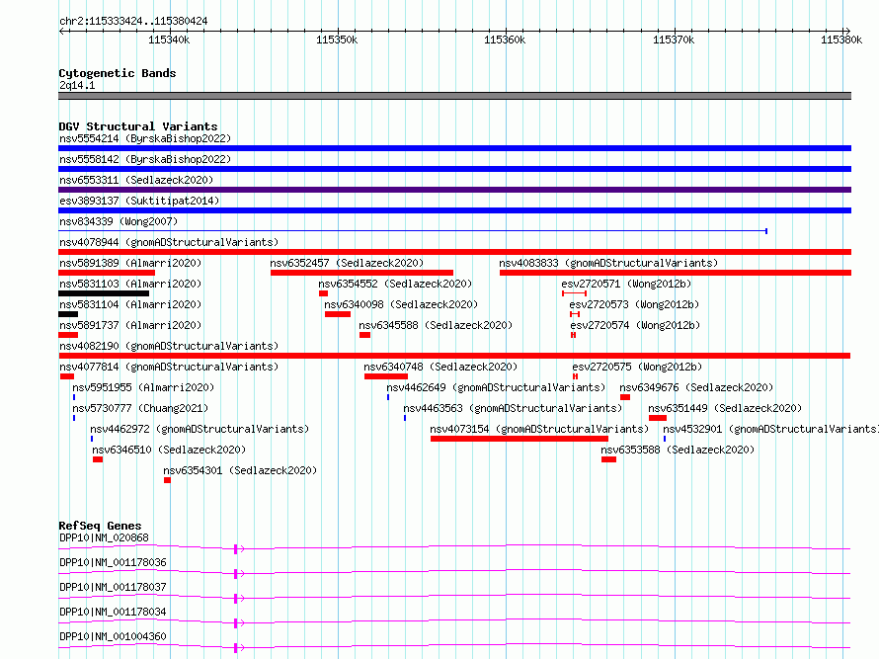Click the red bar under nsv6340748

(x=386, y=376)
